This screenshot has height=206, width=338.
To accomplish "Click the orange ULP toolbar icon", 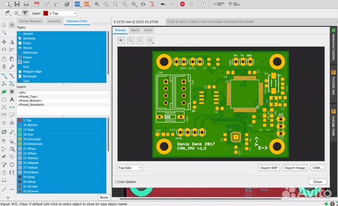I will pyautogui.click(x=87, y=4).
